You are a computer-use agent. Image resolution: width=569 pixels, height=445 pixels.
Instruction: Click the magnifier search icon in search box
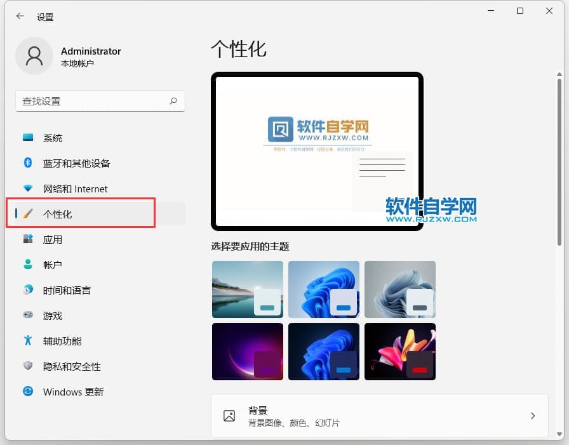[x=173, y=101]
